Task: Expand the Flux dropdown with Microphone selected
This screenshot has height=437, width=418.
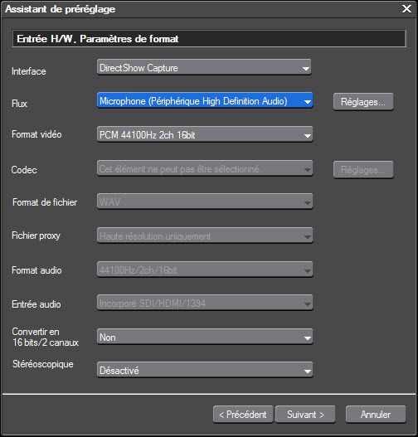Action: [x=205, y=100]
